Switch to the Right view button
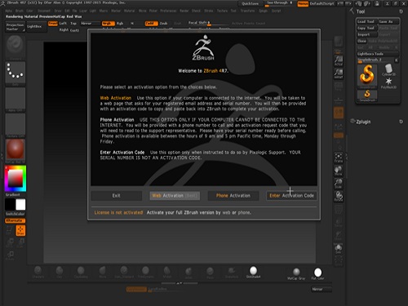This screenshot has height=306, width=408. click(64, 30)
